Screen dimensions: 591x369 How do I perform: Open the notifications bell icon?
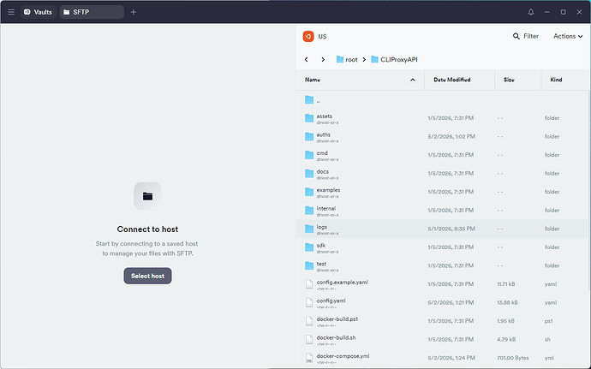coord(531,12)
